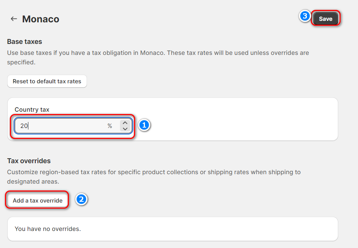Click the blue number 3 badge

(x=305, y=17)
